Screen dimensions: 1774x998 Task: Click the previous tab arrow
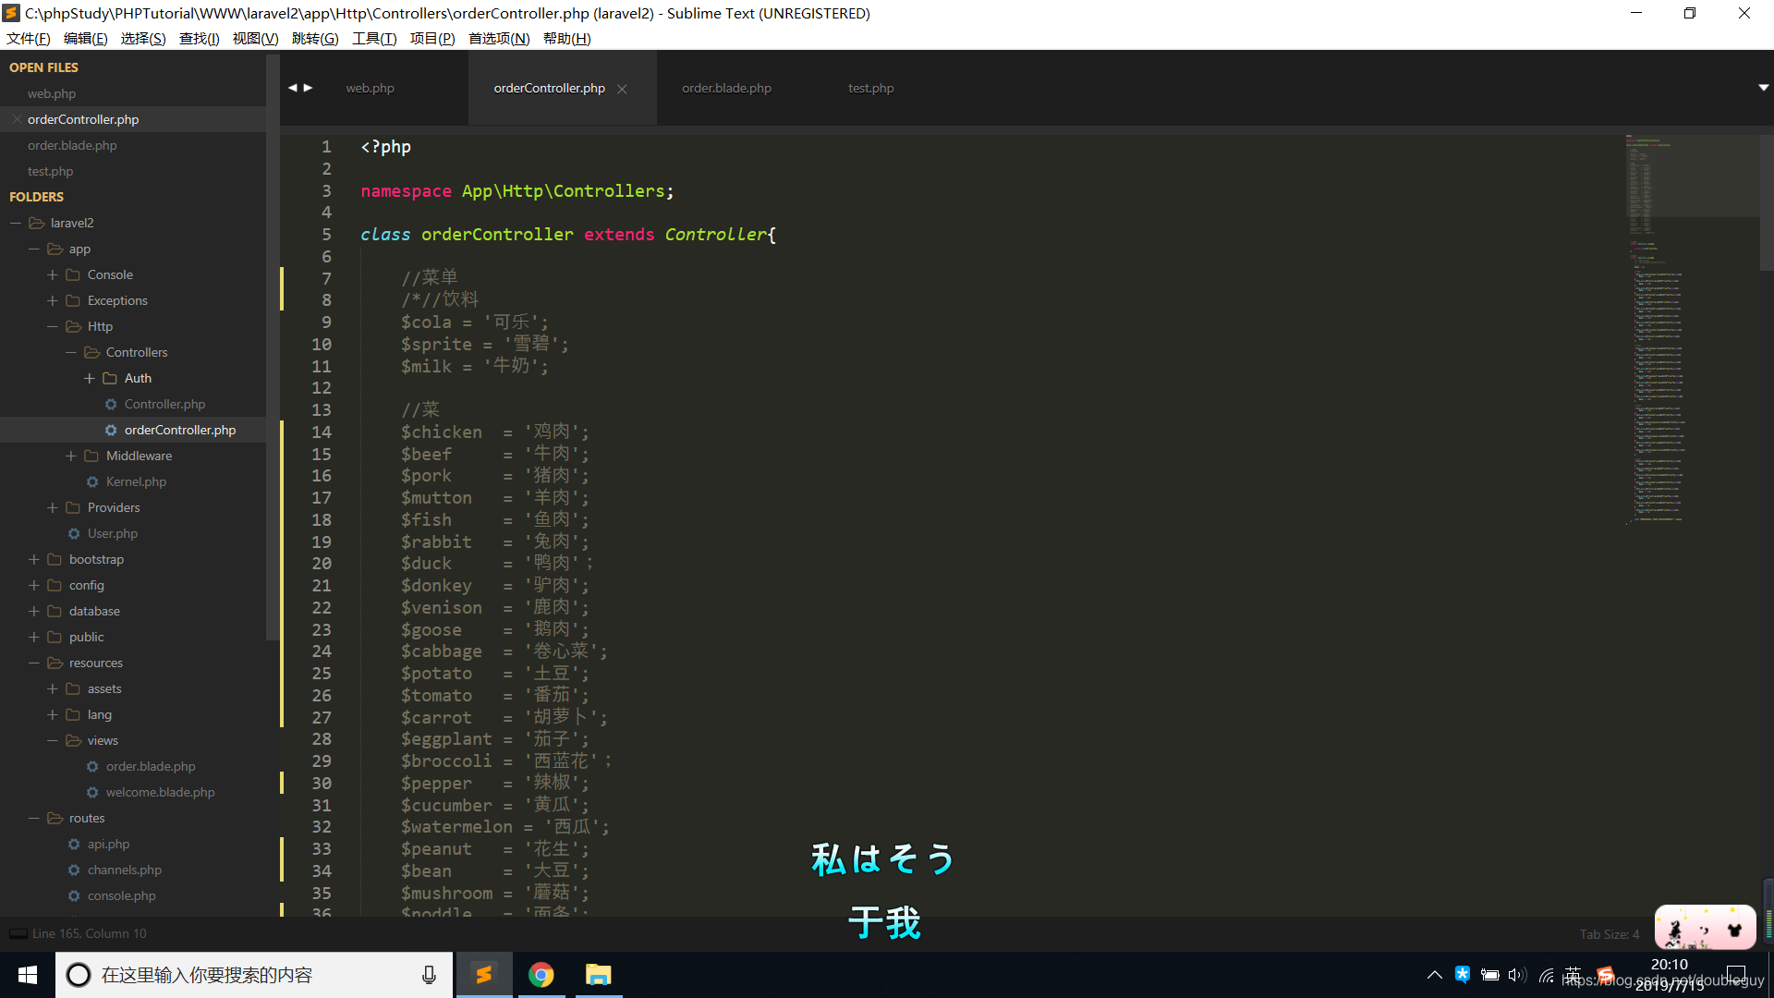tap(293, 88)
